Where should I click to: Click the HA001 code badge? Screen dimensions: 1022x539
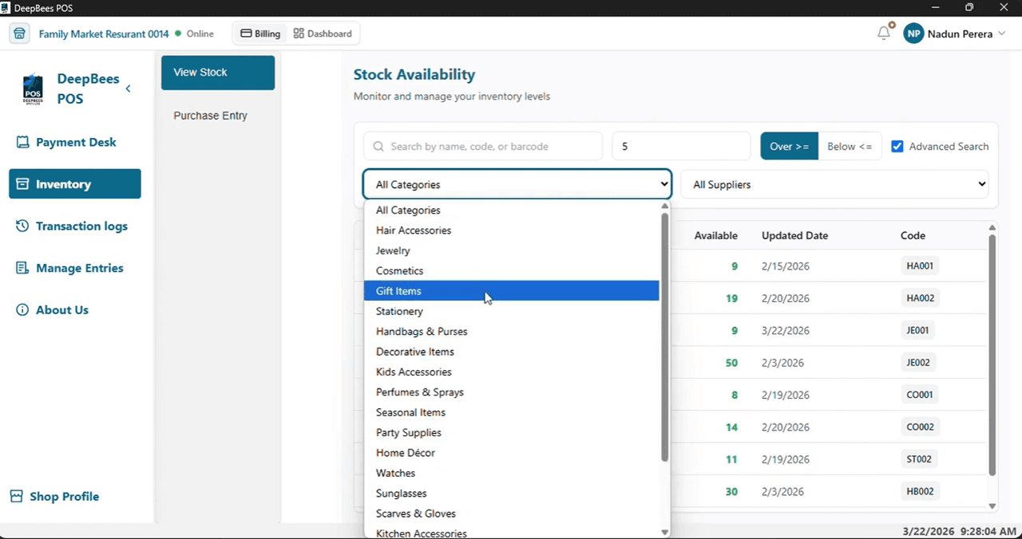pyautogui.click(x=920, y=266)
